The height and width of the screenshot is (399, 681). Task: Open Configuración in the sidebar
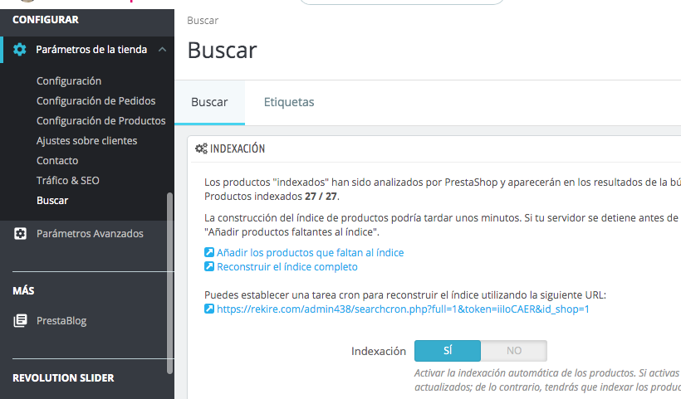(69, 81)
